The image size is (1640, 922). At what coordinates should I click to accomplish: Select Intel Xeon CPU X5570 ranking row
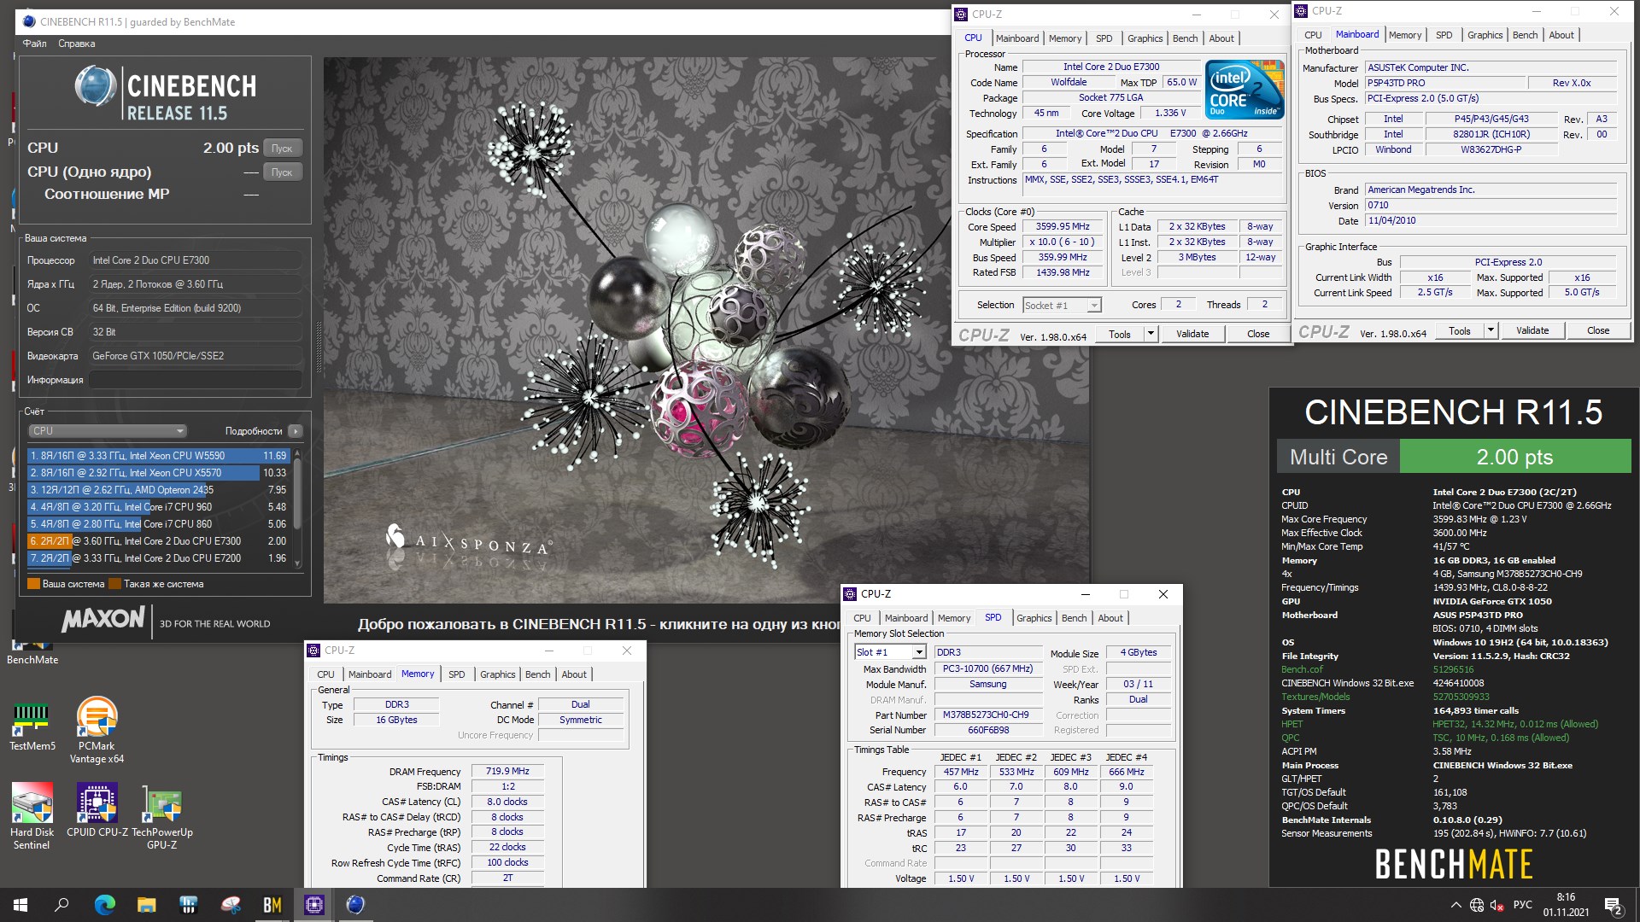pos(159,473)
